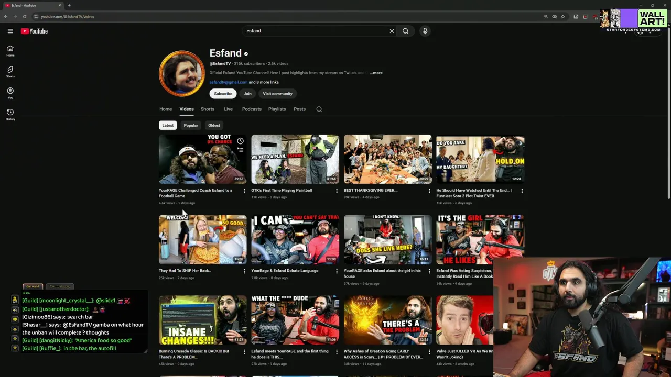Play the 'HOLD ON' Sora 2 thumbnail
The image size is (671, 377).
480,159
